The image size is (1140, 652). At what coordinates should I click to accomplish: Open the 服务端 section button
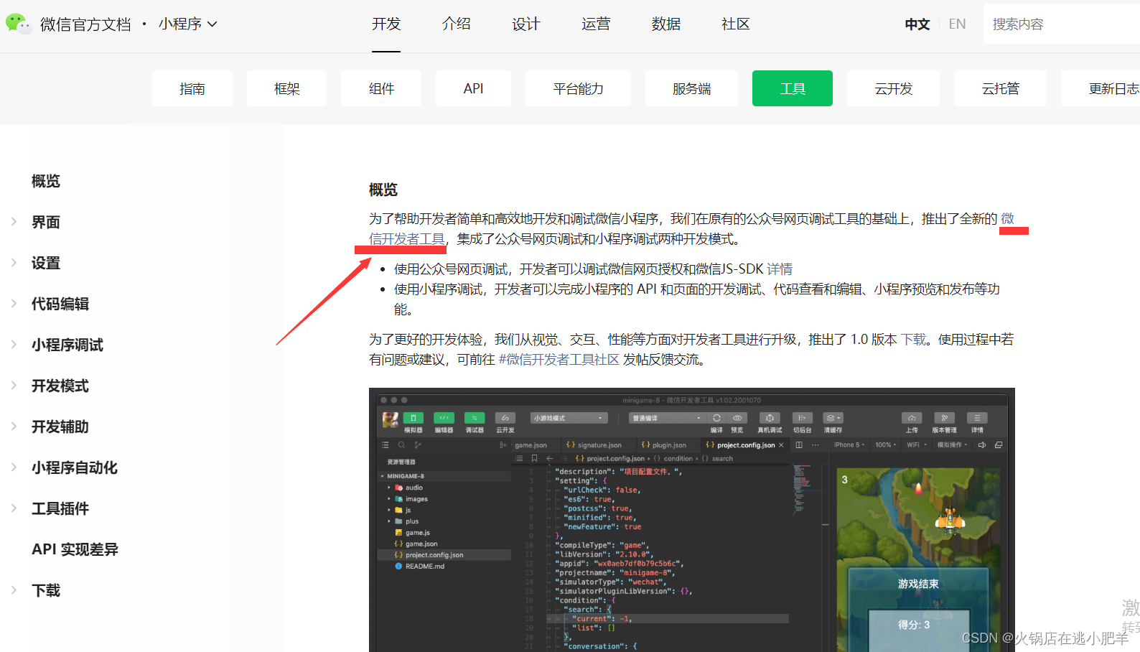pyautogui.click(x=691, y=88)
